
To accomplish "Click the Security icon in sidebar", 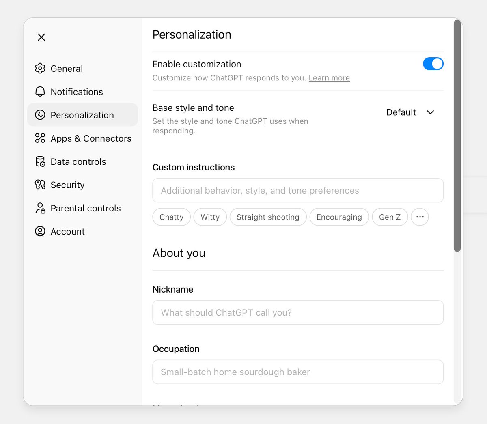I will click(x=40, y=185).
